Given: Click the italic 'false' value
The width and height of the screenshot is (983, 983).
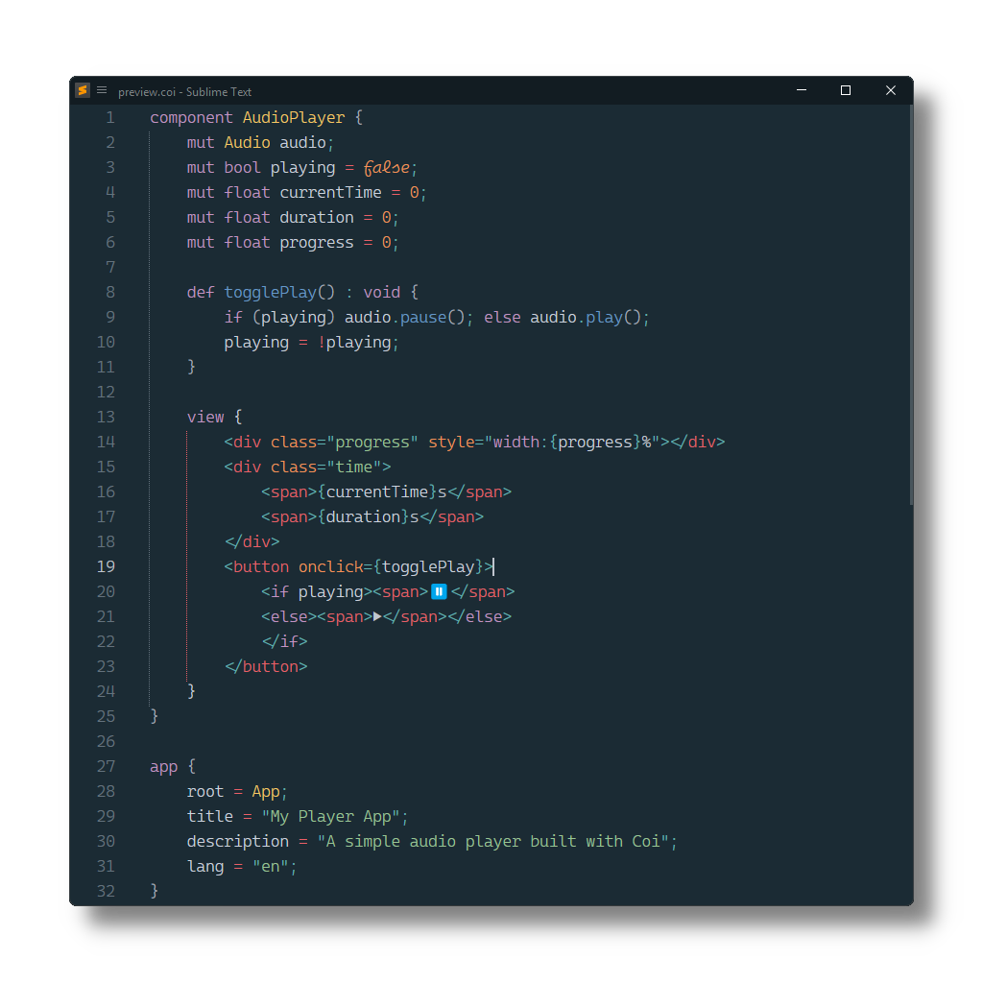Looking at the screenshot, I should 387,167.
